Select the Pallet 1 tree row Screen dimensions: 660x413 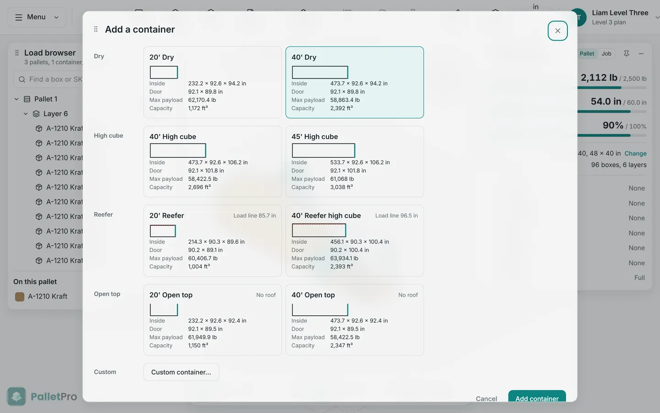coord(48,99)
